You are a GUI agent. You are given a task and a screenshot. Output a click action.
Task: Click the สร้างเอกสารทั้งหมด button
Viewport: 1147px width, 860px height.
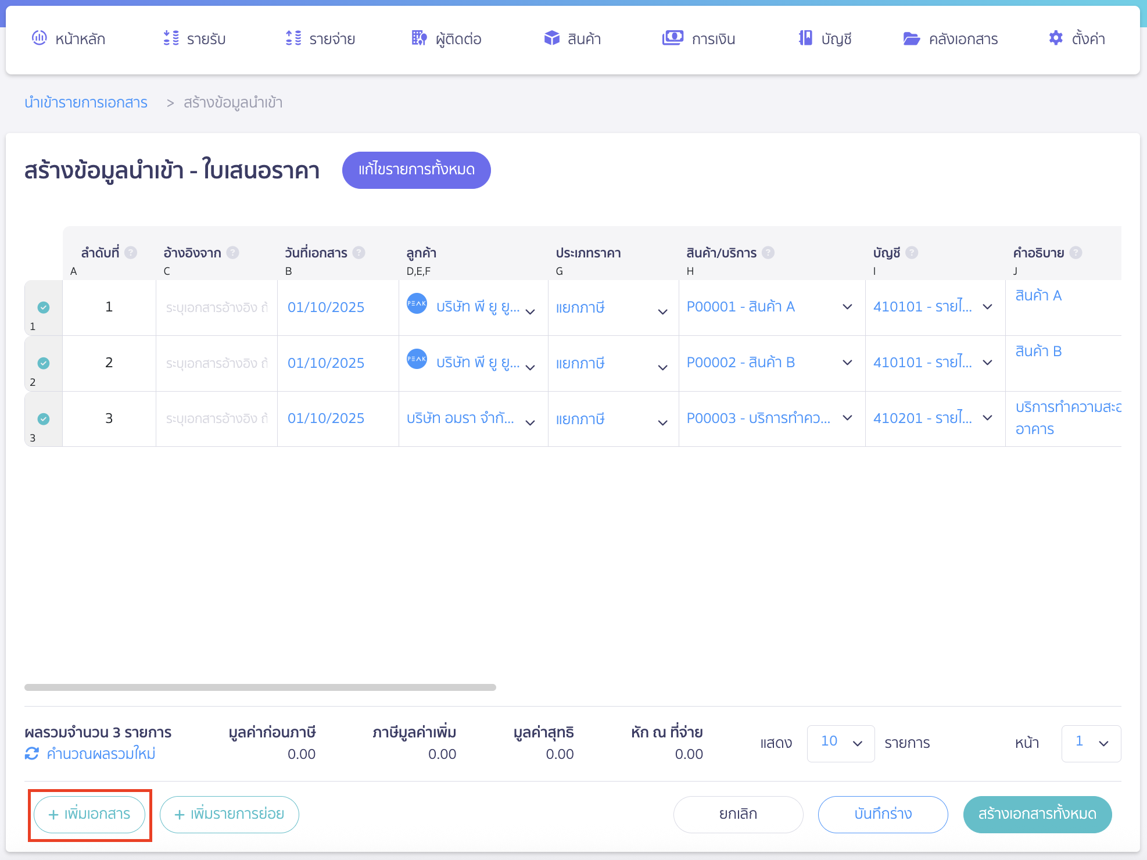coord(1037,814)
